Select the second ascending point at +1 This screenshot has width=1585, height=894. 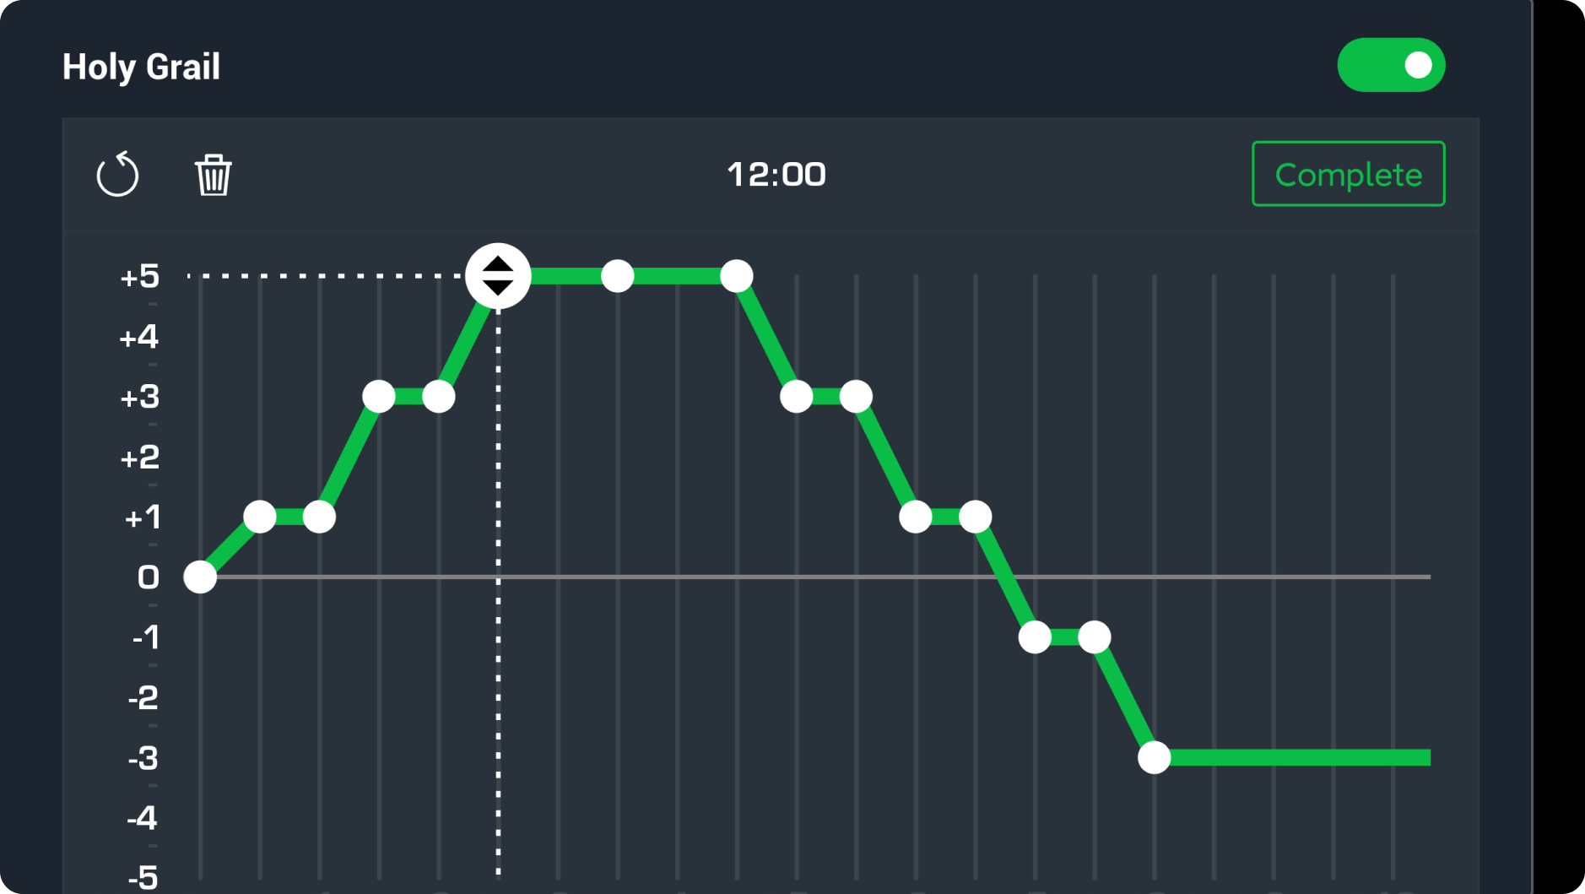pyautogui.click(x=319, y=517)
